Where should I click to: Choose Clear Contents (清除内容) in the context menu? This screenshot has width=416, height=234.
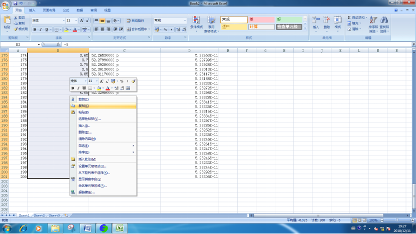(x=103, y=139)
